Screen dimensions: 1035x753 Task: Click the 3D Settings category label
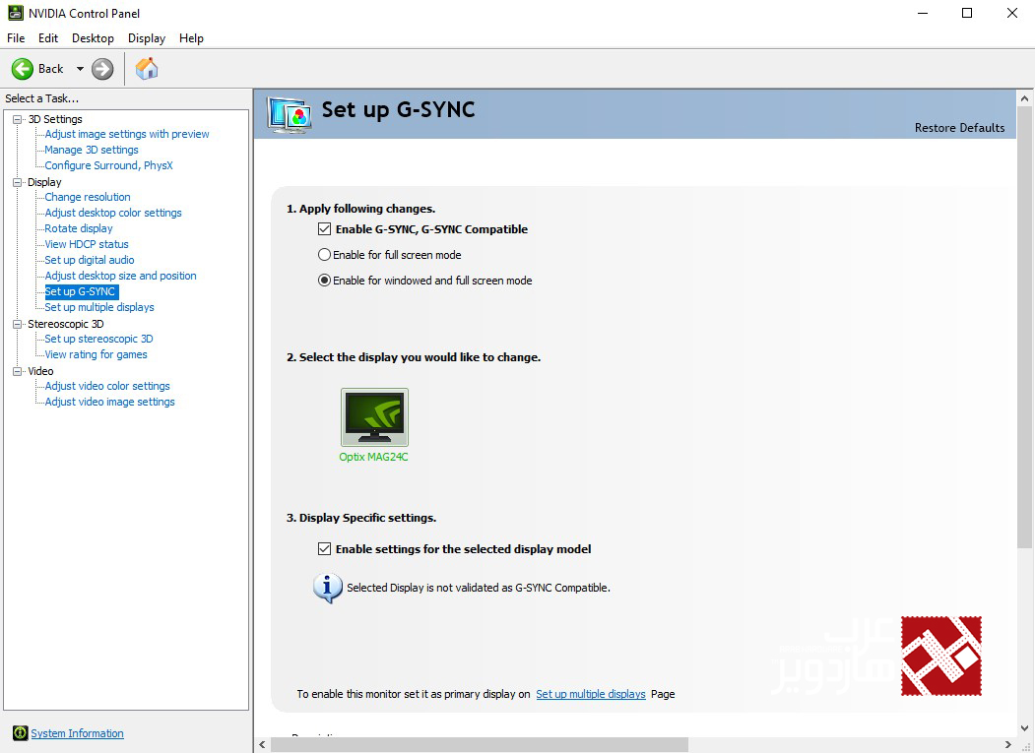coord(55,119)
